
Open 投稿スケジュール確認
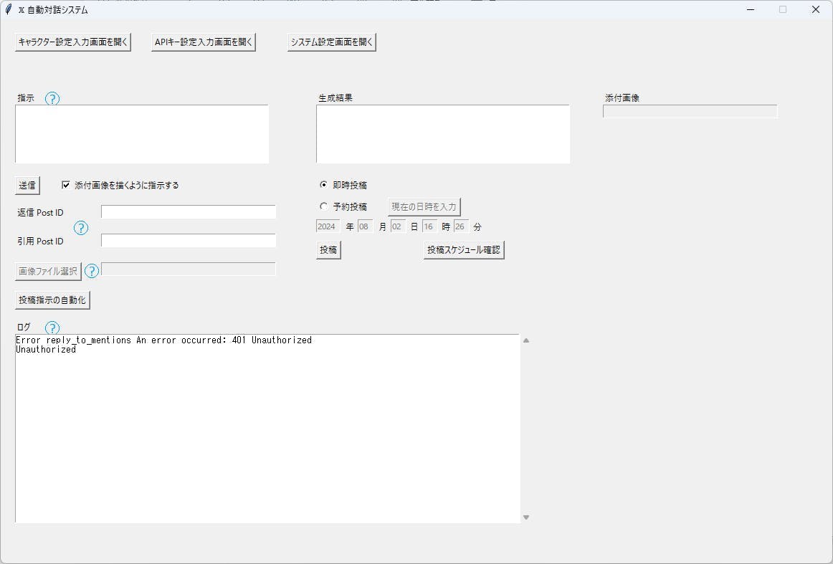(463, 249)
